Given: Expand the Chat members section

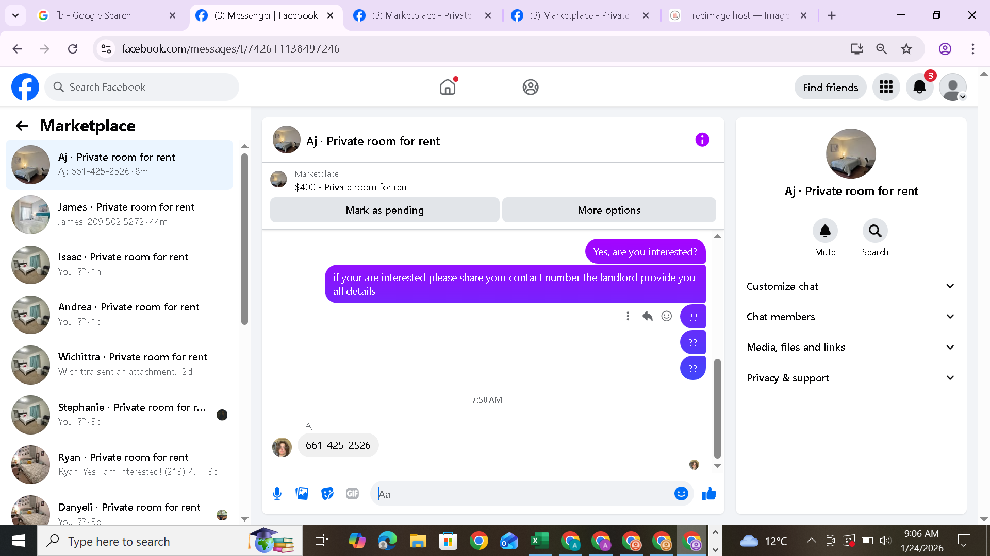Looking at the screenshot, I should tap(850, 317).
